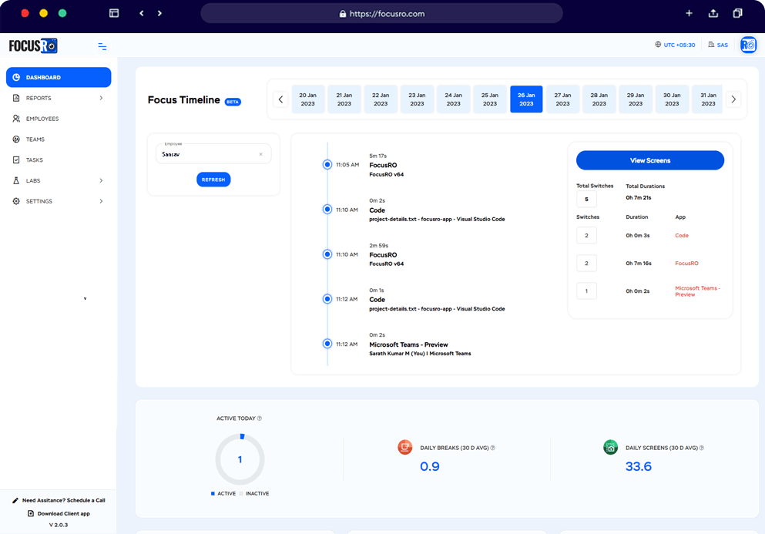
Task: Click Need Assistance? Schedule a Call link
Action: pos(63,500)
